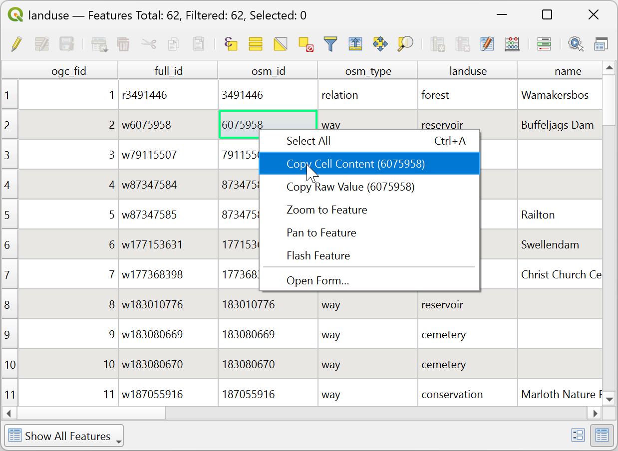The width and height of the screenshot is (618, 451).
Task: Choose Open Form... in context menu
Action: pos(369,280)
